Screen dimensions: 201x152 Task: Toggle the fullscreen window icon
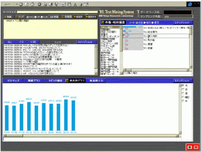click(64, 4)
